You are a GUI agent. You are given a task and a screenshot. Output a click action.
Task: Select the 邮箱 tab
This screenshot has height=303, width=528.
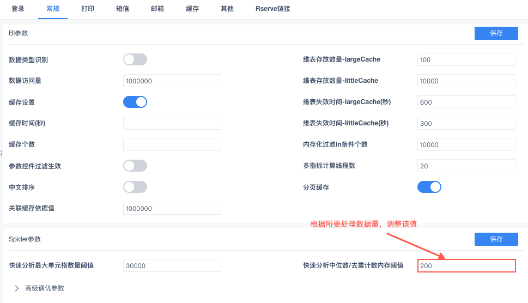tap(158, 9)
